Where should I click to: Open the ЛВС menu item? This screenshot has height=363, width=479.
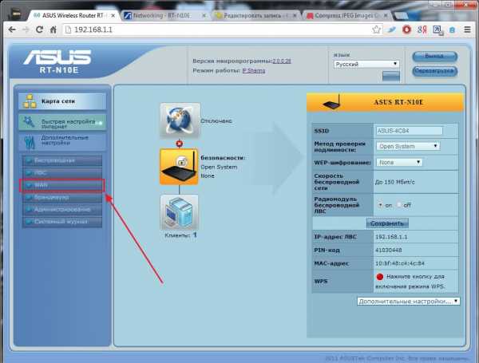(x=62, y=173)
